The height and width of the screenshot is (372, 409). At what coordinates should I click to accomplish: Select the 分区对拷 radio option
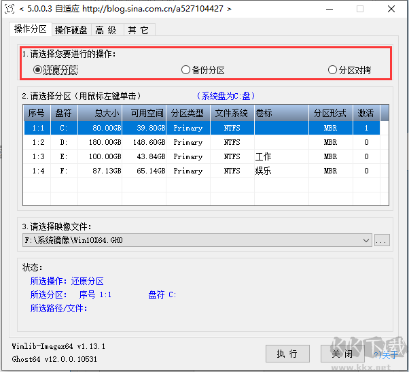332,70
